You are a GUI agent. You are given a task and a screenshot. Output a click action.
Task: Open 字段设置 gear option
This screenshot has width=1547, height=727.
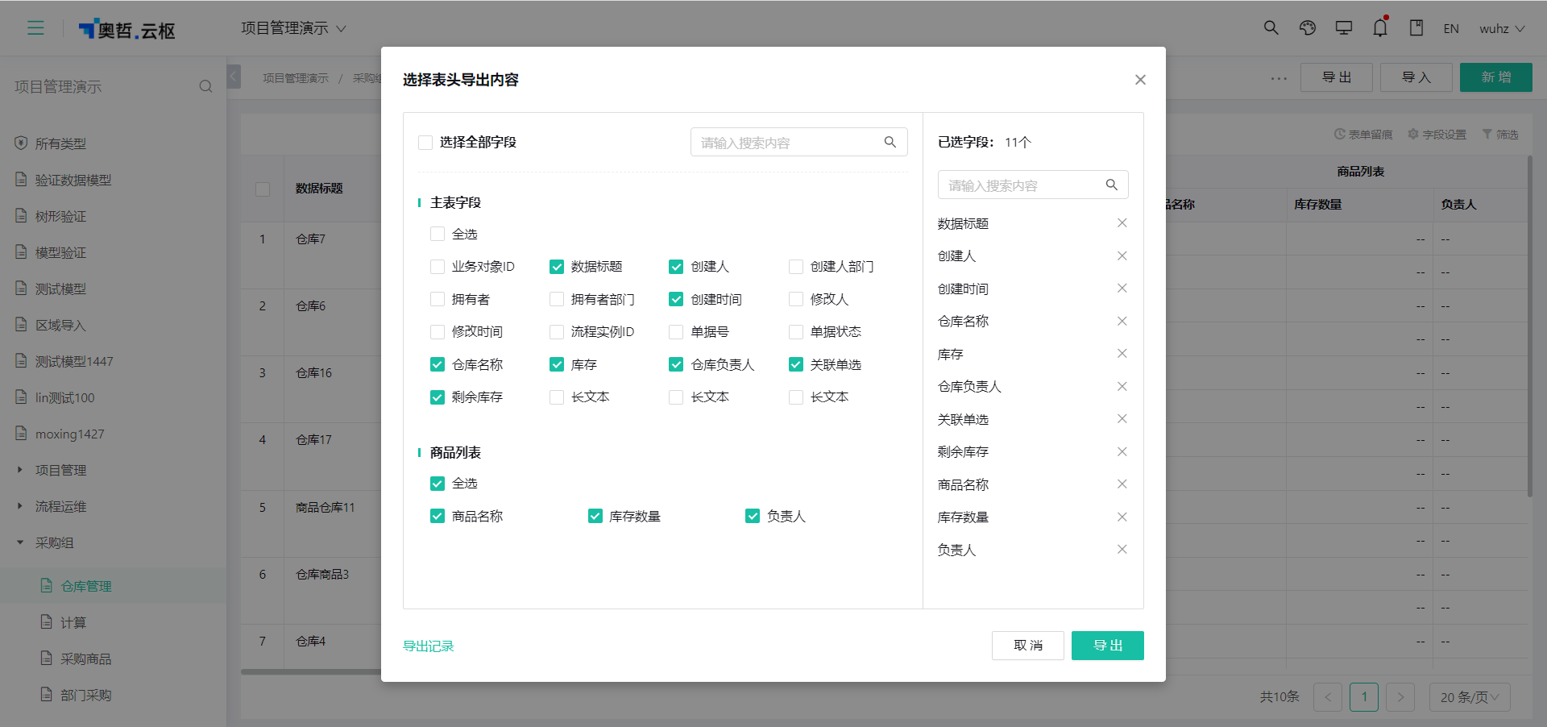pos(1437,135)
